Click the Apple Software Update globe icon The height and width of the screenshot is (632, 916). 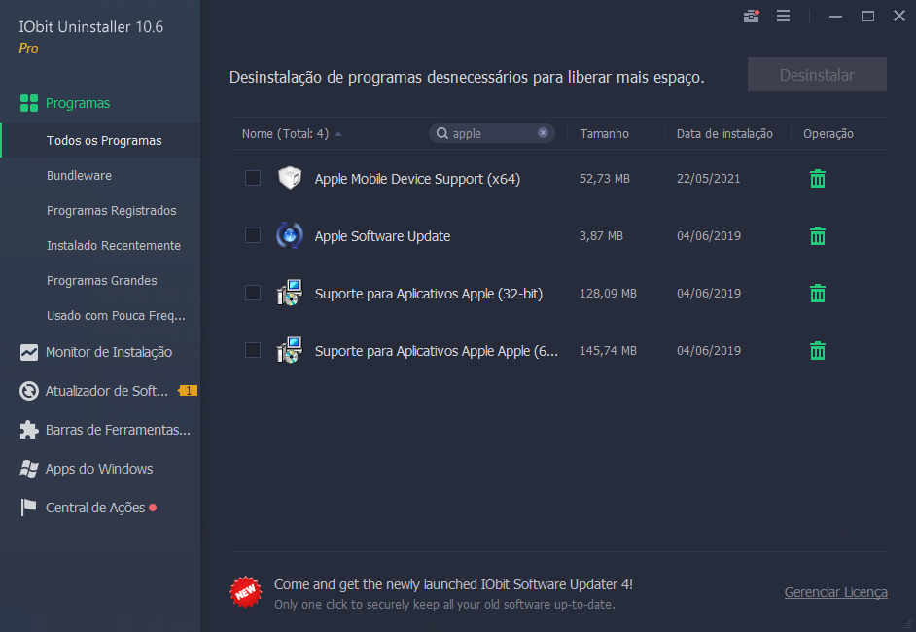pyautogui.click(x=290, y=235)
